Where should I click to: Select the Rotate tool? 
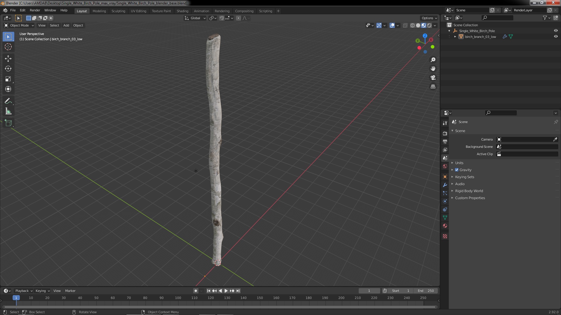coord(8,69)
